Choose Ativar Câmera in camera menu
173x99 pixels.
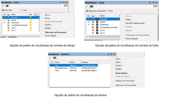[122, 73]
